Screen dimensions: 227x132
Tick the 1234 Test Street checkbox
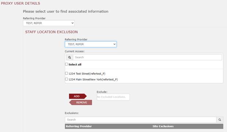[66, 73]
